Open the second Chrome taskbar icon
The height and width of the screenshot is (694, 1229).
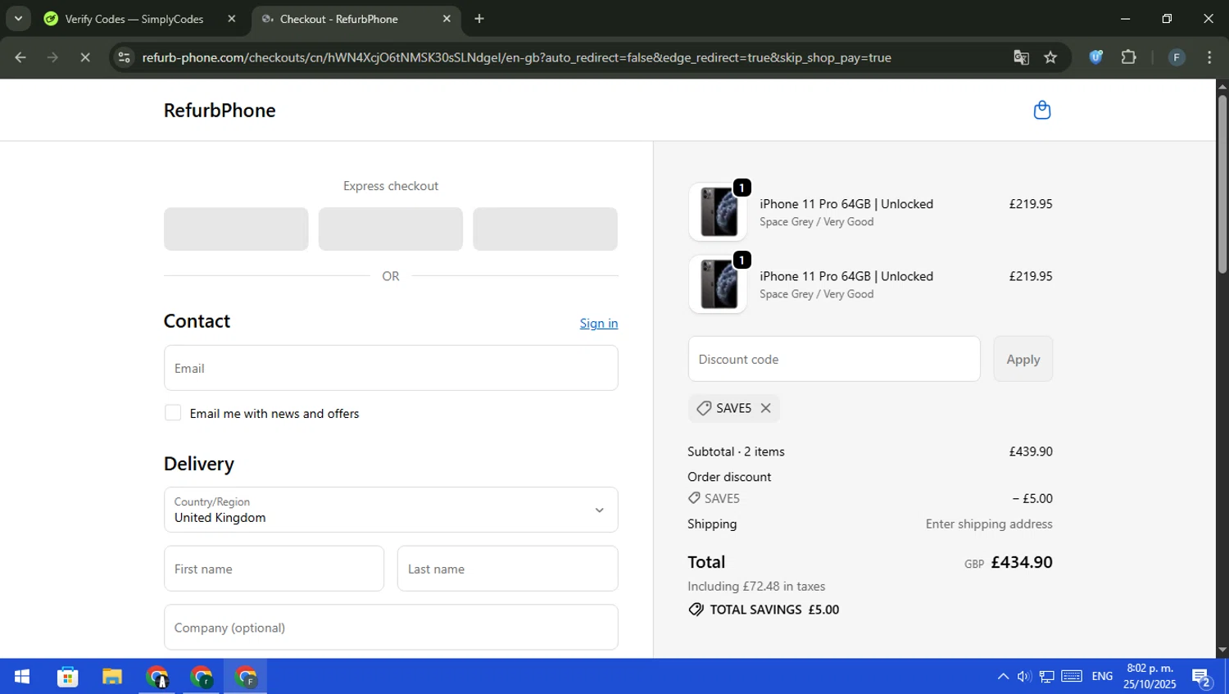[202, 677]
